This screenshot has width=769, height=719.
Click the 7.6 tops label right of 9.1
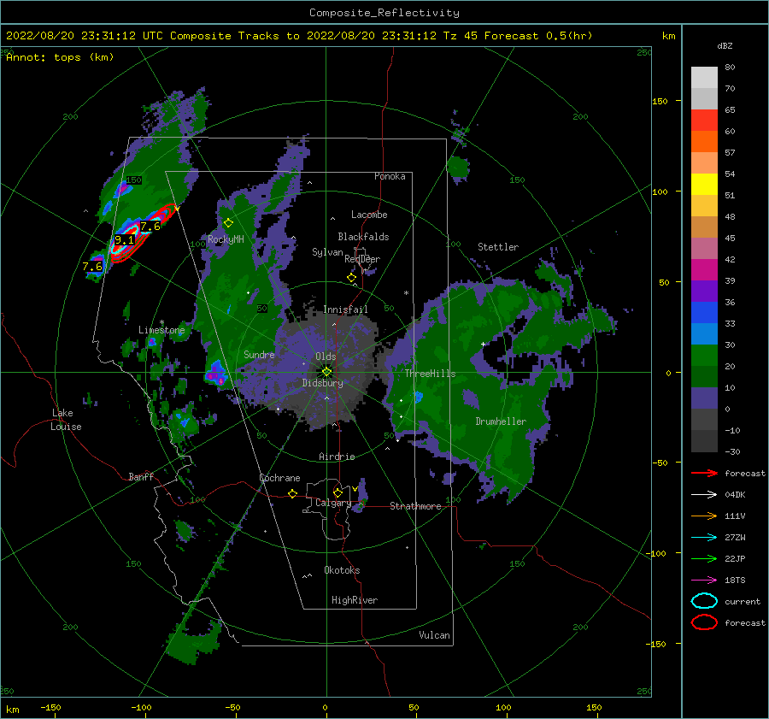coord(150,227)
